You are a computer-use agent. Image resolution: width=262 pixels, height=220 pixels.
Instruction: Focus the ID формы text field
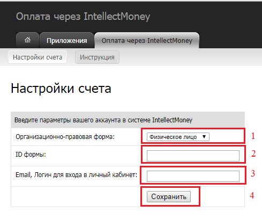coord(193,156)
